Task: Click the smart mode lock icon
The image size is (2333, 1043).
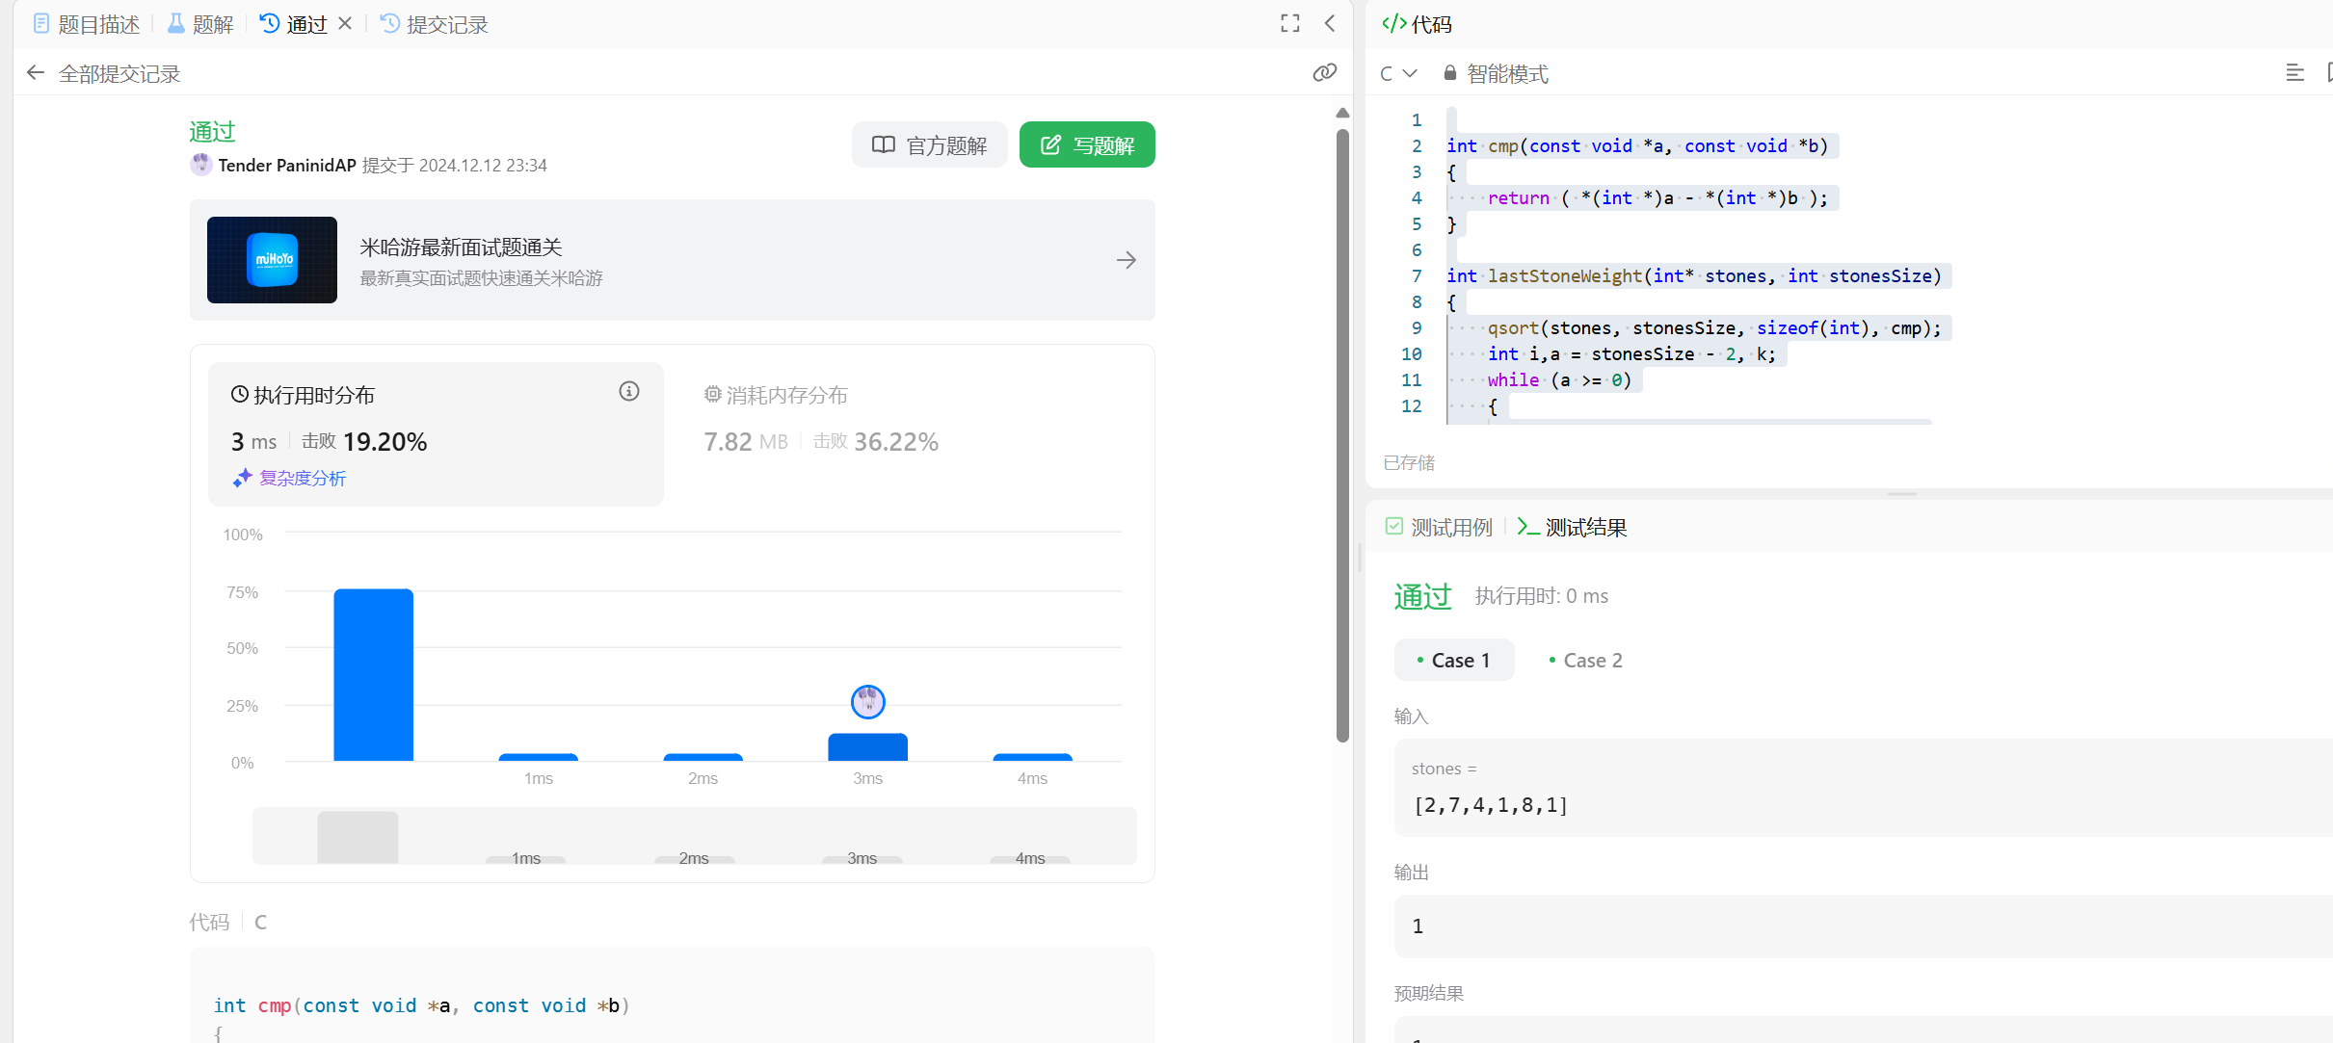Action: point(1449,73)
